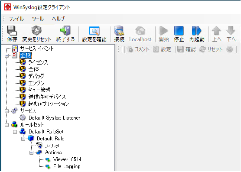
Task: Open the ファイル menu
Action: pos(16,19)
